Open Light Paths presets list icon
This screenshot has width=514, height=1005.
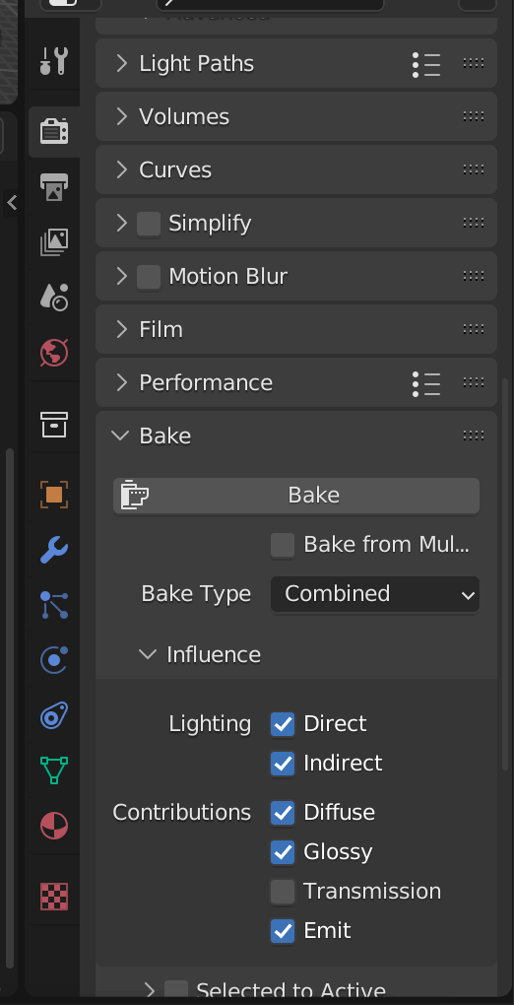[426, 63]
